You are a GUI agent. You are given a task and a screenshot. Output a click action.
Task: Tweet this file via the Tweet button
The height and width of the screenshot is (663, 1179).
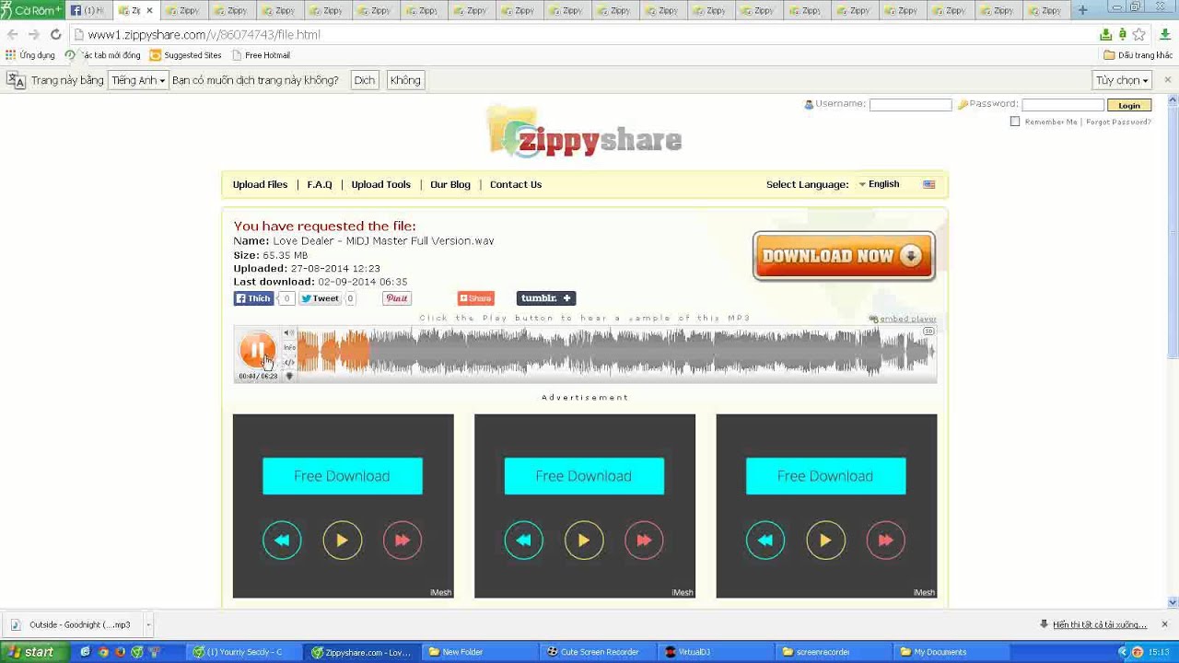(x=320, y=298)
